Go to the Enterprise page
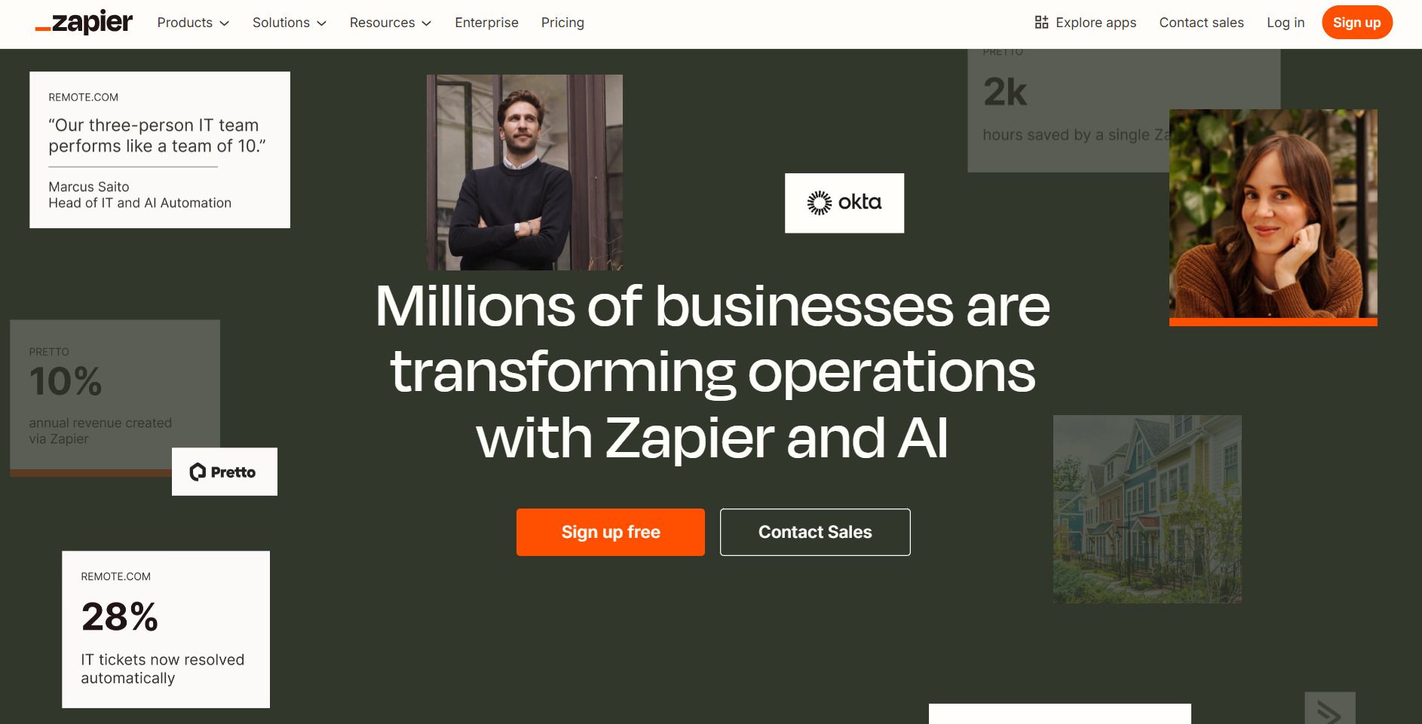The width and height of the screenshot is (1422, 724). point(486,23)
